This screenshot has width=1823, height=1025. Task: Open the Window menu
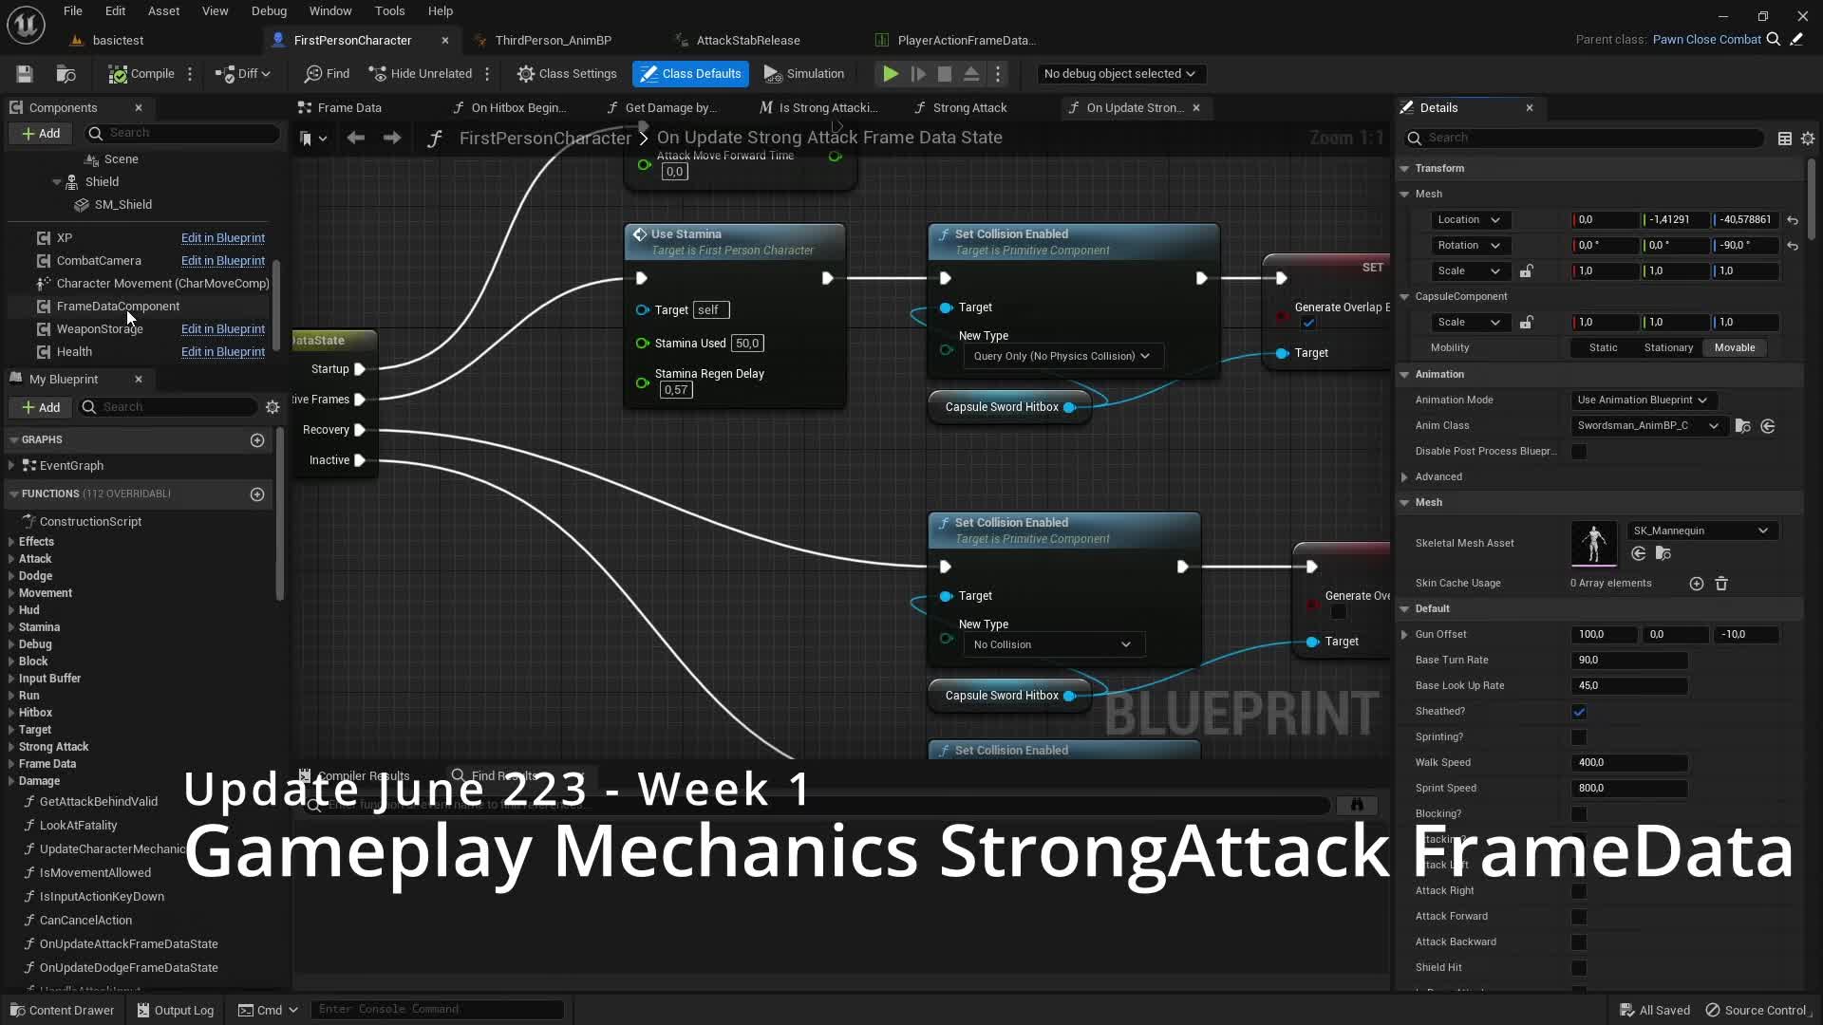pyautogui.click(x=329, y=11)
